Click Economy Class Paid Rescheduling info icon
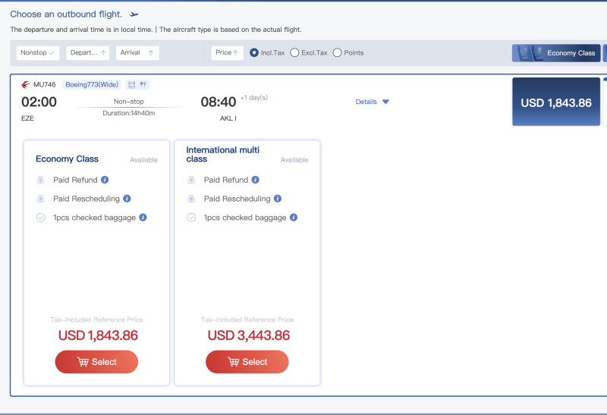This screenshot has width=607, height=415. pos(127,199)
